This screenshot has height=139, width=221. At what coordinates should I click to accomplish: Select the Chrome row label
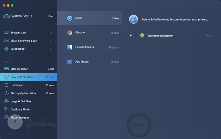80,32
